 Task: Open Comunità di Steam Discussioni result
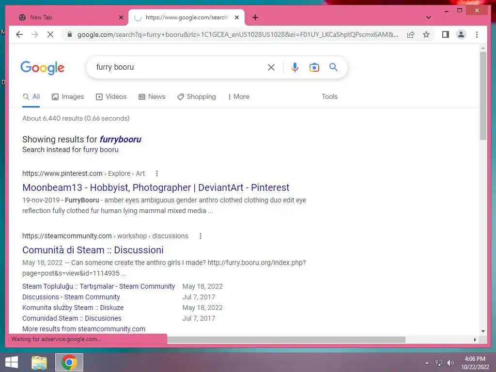[x=93, y=250]
